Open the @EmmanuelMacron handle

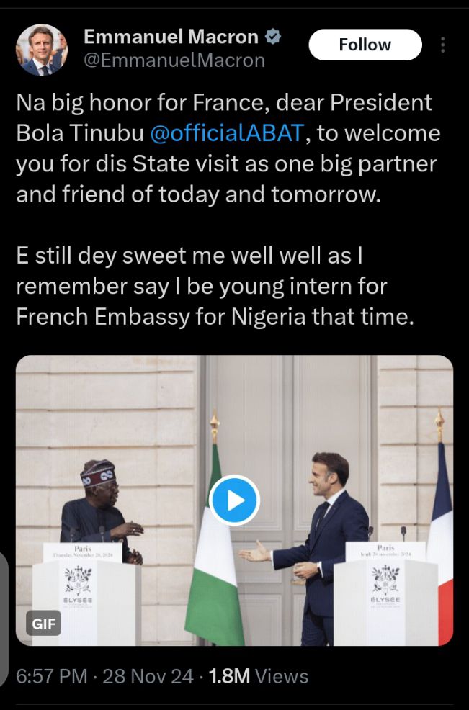(174, 60)
